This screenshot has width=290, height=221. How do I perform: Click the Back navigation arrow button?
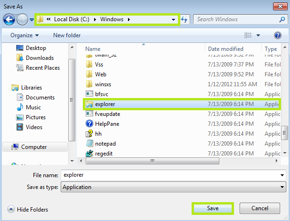[9, 19]
